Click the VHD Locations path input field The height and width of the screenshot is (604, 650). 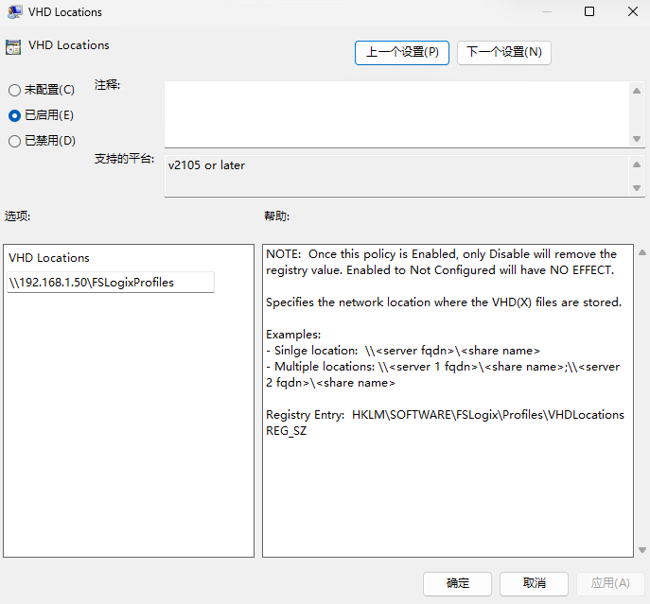111,282
